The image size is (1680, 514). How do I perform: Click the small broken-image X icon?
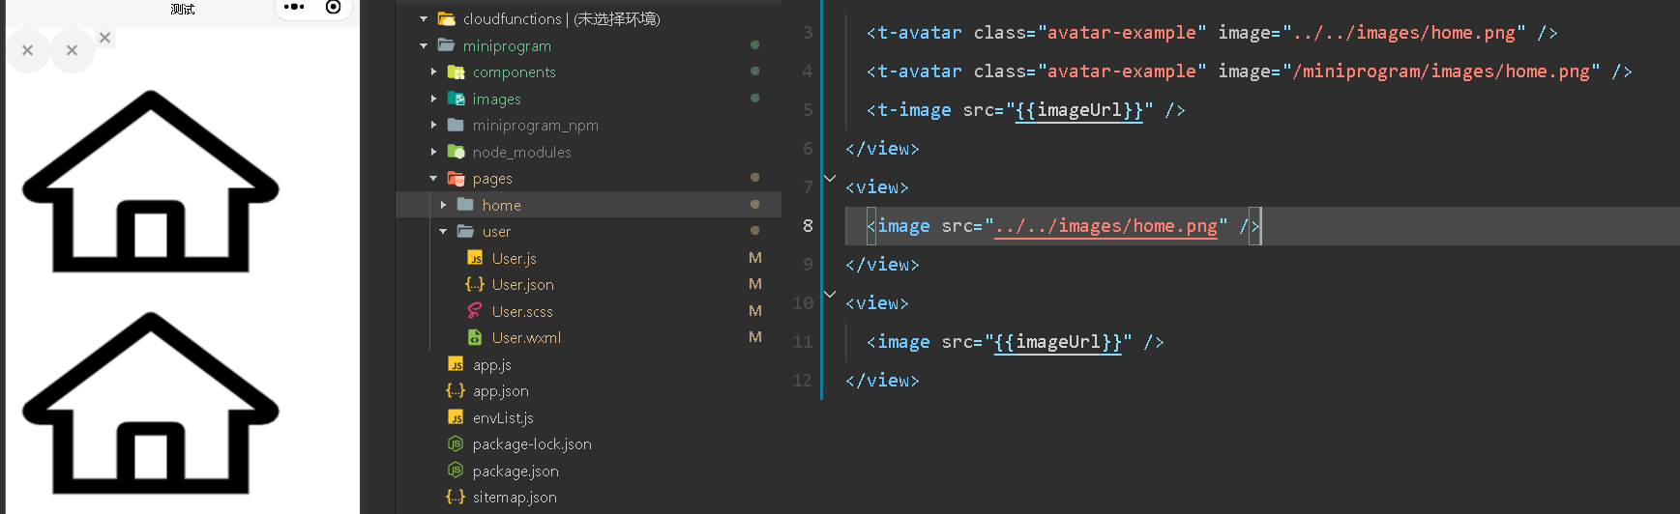coord(104,38)
